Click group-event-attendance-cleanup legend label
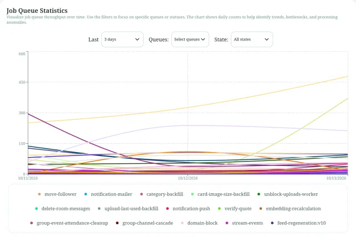Image resolution: width=356 pixels, height=242 pixels. click(x=72, y=223)
